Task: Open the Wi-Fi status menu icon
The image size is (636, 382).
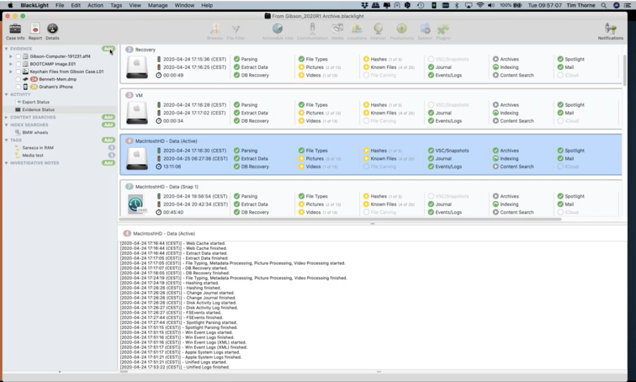Action: coord(480,5)
